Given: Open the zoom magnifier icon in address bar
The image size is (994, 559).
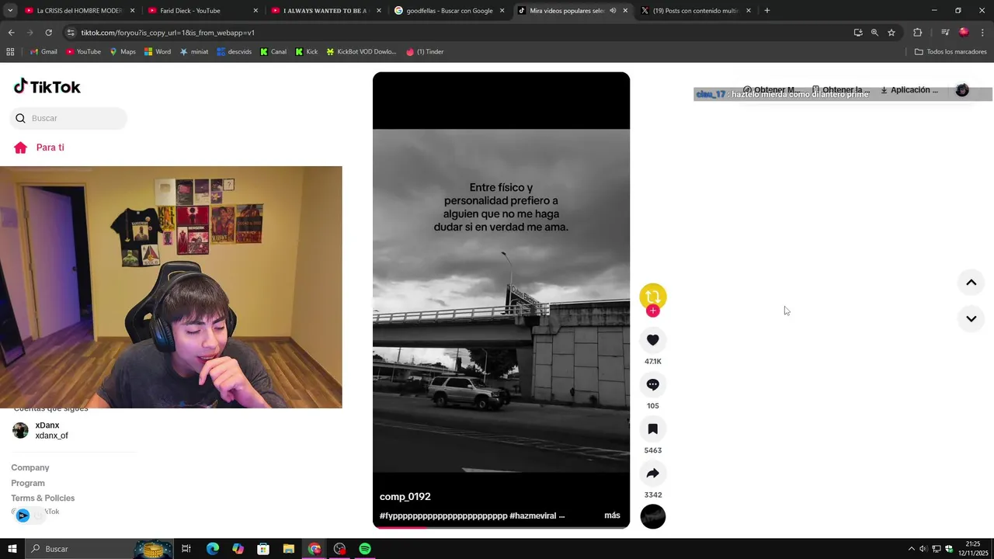Looking at the screenshot, I should point(874,33).
